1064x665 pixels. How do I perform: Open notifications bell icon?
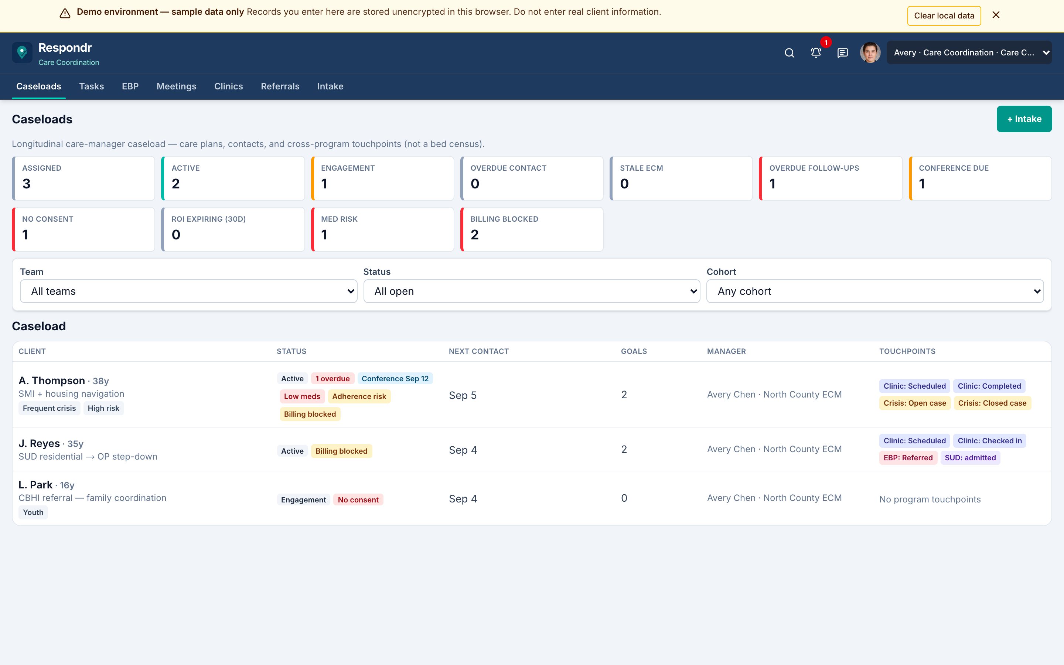click(x=816, y=53)
